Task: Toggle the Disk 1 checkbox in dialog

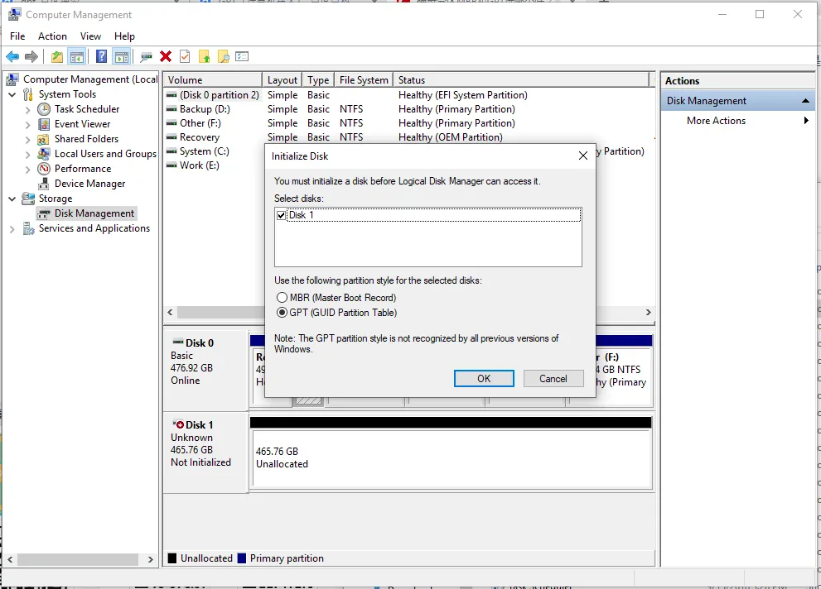Action: click(x=281, y=215)
